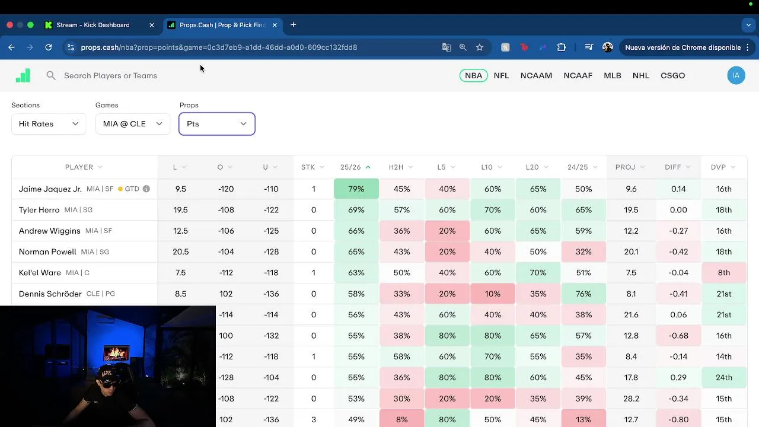This screenshot has width=759, height=427.
Task: Click Kel'el Ware's 8th DVP cell
Action: [723, 273]
